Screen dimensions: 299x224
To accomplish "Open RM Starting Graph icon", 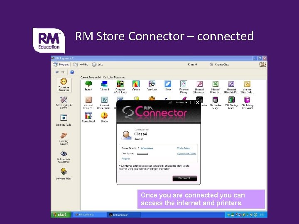I will (231, 103).
